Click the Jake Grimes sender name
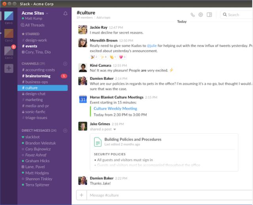253x205 pixels. [x=100, y=124]
